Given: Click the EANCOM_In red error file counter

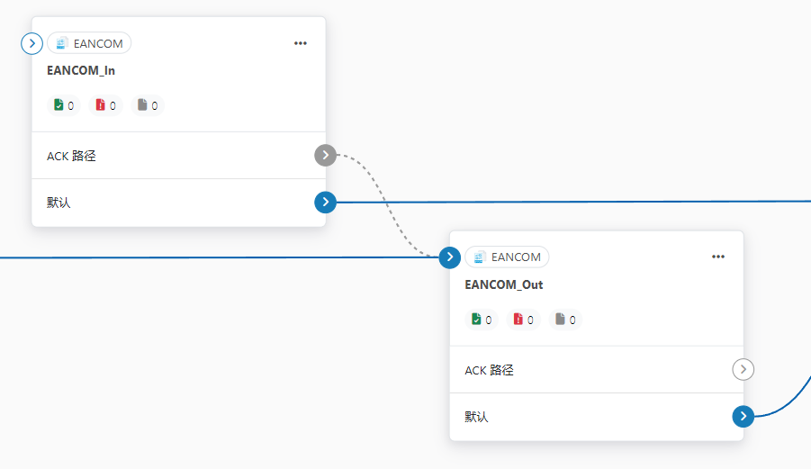Looking at the screenshot, I should (105, 105).
